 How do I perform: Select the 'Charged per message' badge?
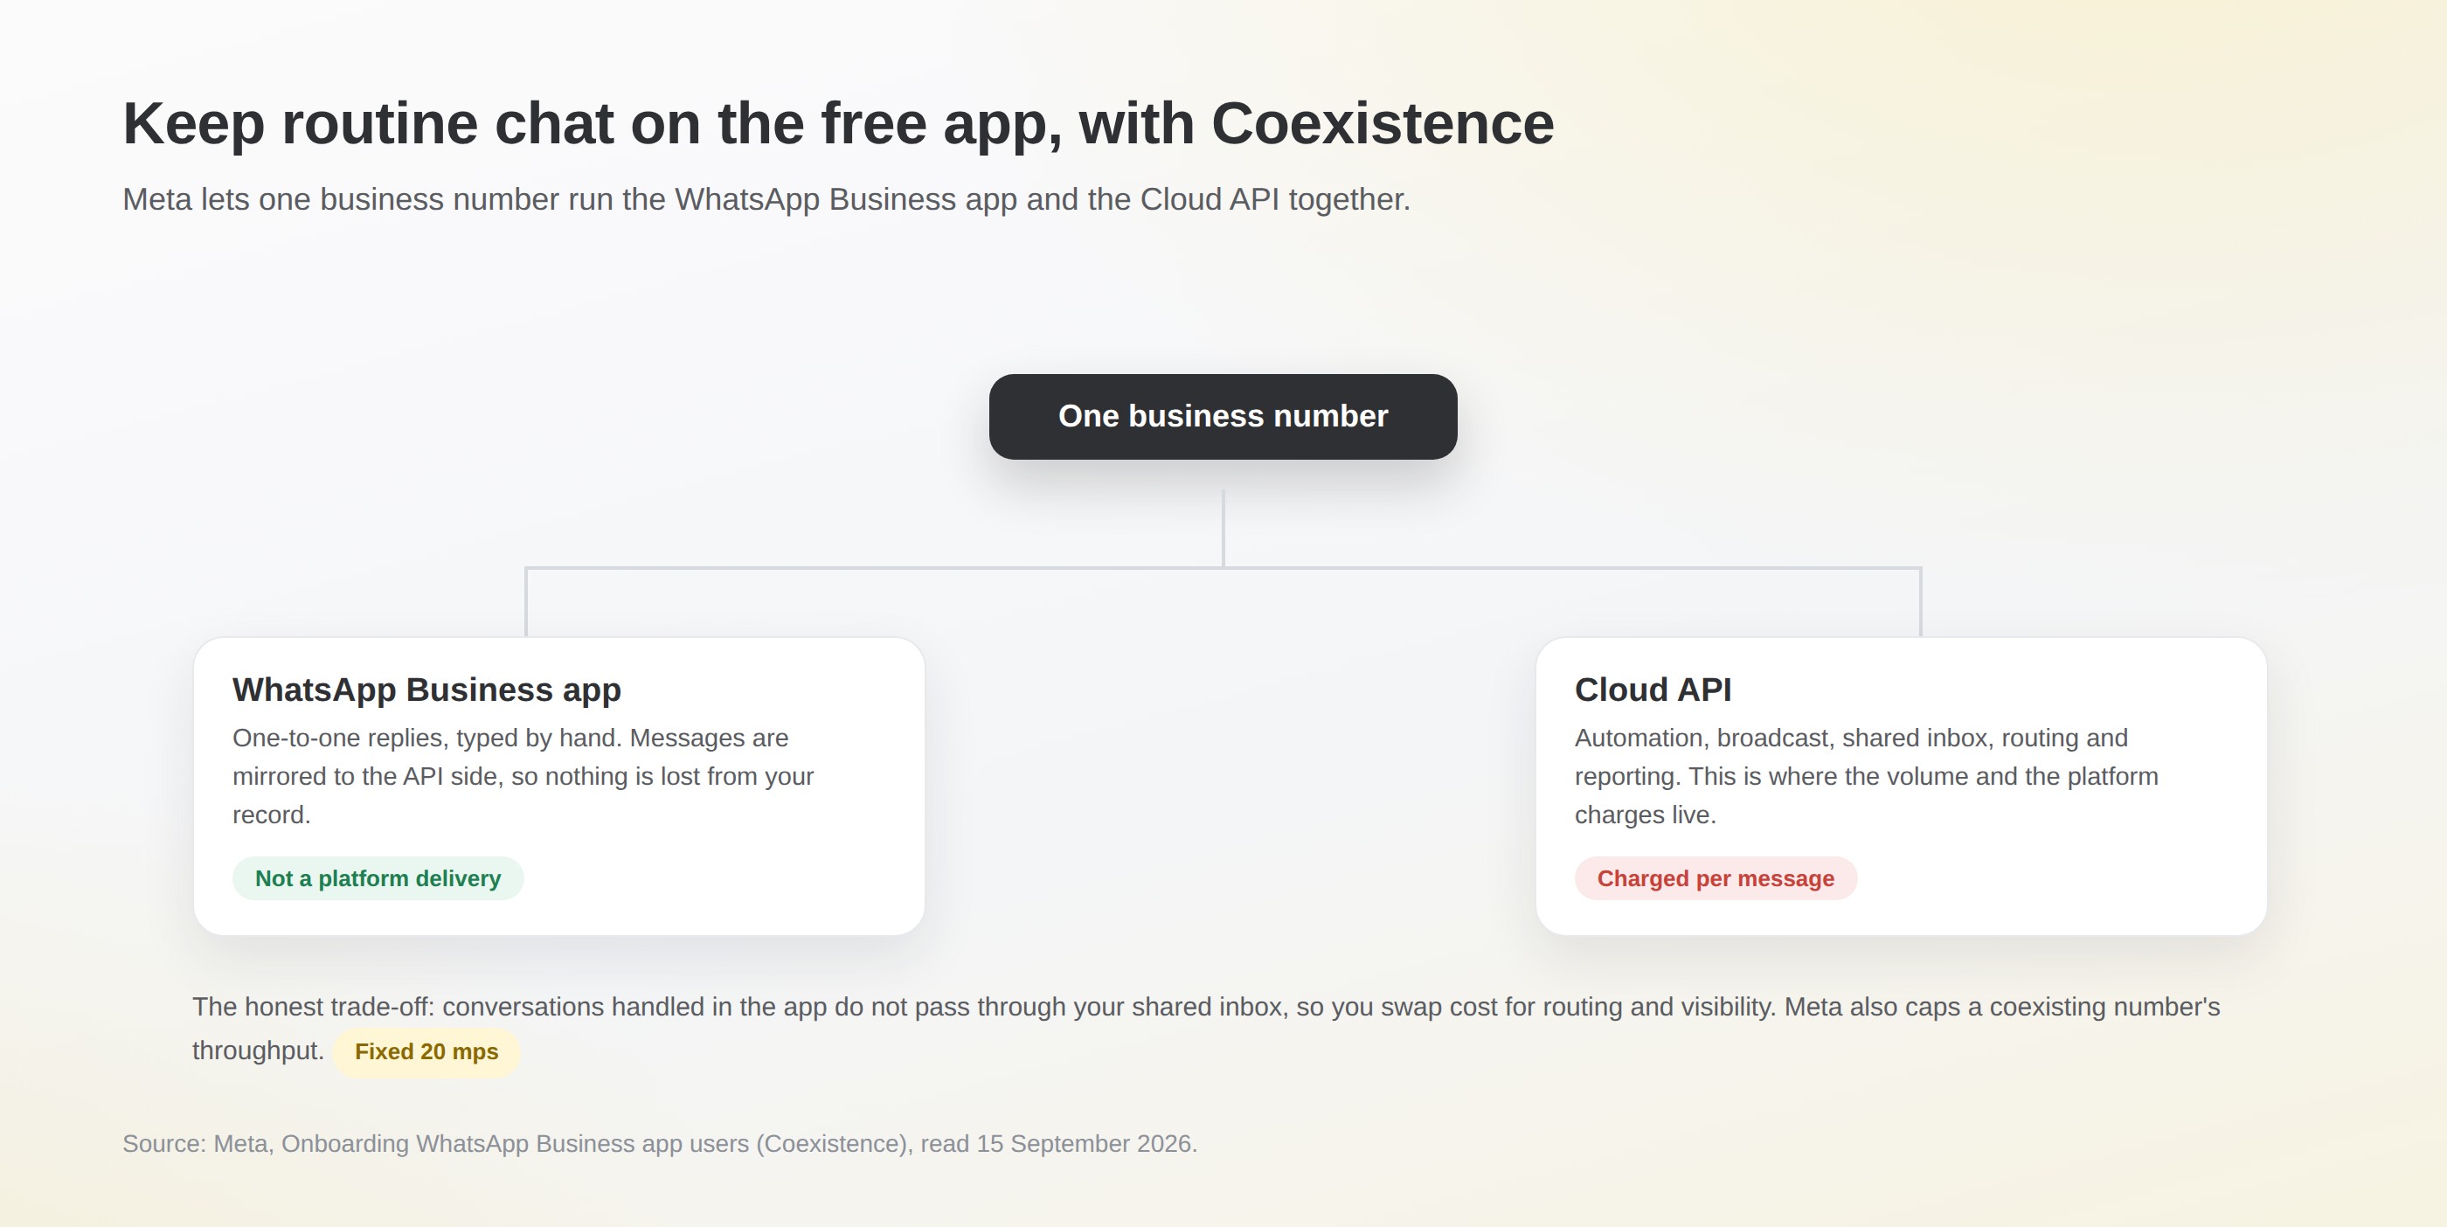1716,878
